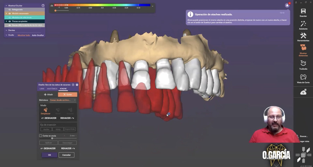Click the Cortar en encía slider handle
Screen dimensions: 313x167
click(x=52, y=138)
